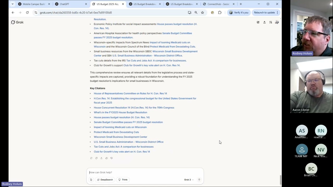
Task: Click the page's vertical scrollbar thumb
Action: (x=280, y=180)
